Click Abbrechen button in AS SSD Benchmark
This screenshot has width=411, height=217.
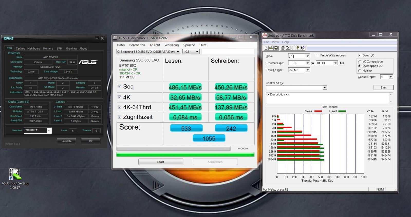[x=215, y=162]
